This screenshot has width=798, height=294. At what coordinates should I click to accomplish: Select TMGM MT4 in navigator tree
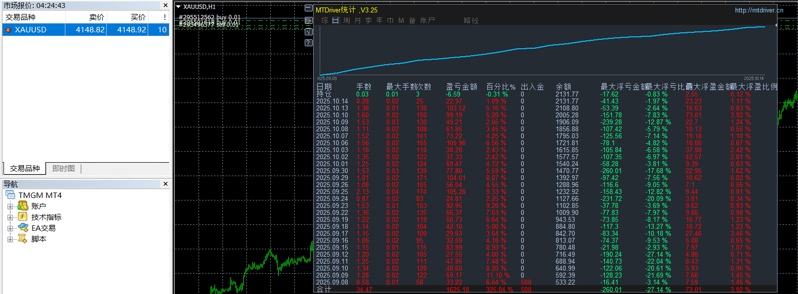[x=40, y=196]
